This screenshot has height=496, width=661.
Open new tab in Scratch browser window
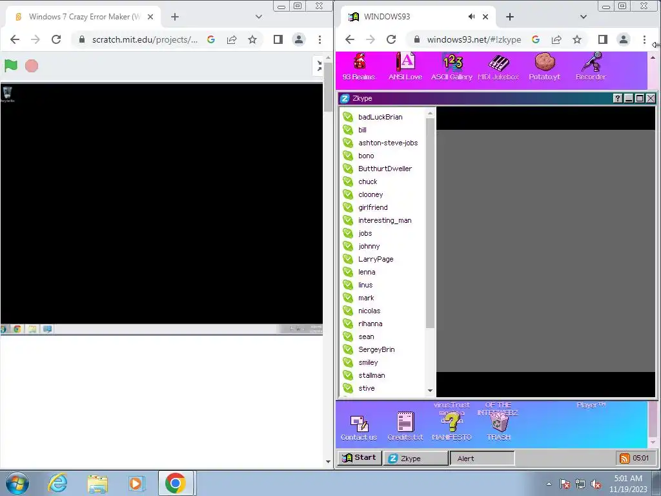click(x=175, y=16)
